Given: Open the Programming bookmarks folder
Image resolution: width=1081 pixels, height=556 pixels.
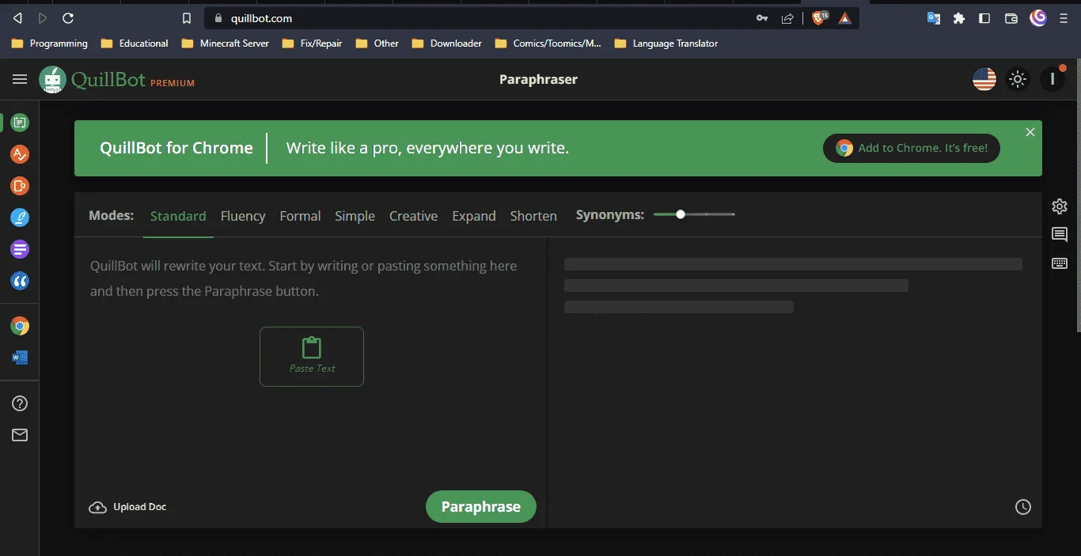Looking at the screenshot, I should point(49,43).
